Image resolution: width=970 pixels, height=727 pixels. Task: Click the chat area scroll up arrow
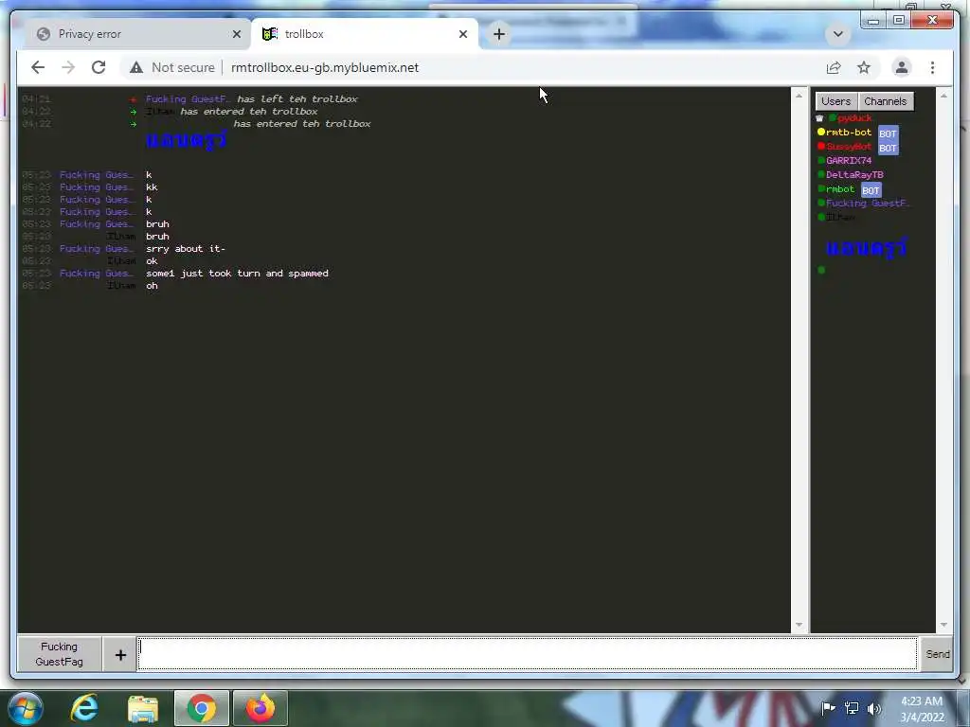pos(799,96)
